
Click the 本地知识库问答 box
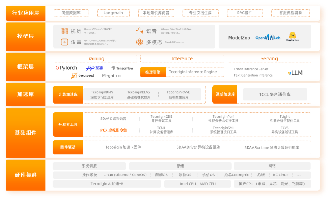[x=156, y=13]
